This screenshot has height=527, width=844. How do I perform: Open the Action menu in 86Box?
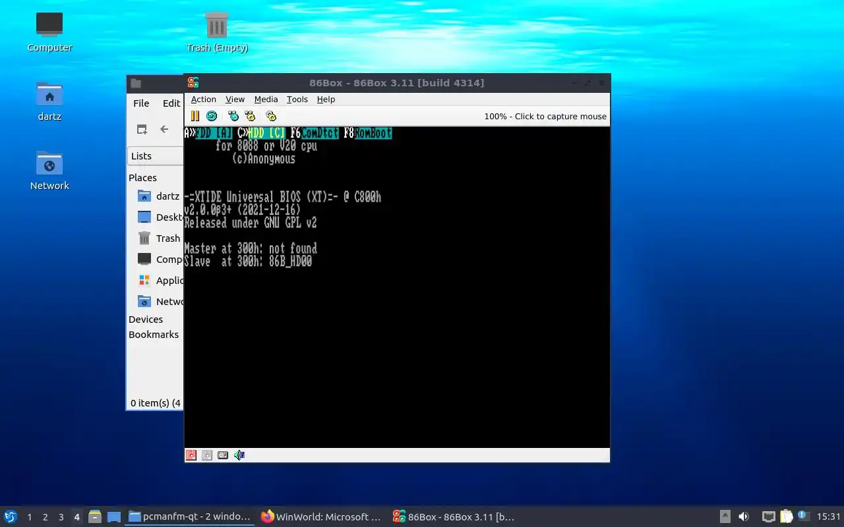204,99
